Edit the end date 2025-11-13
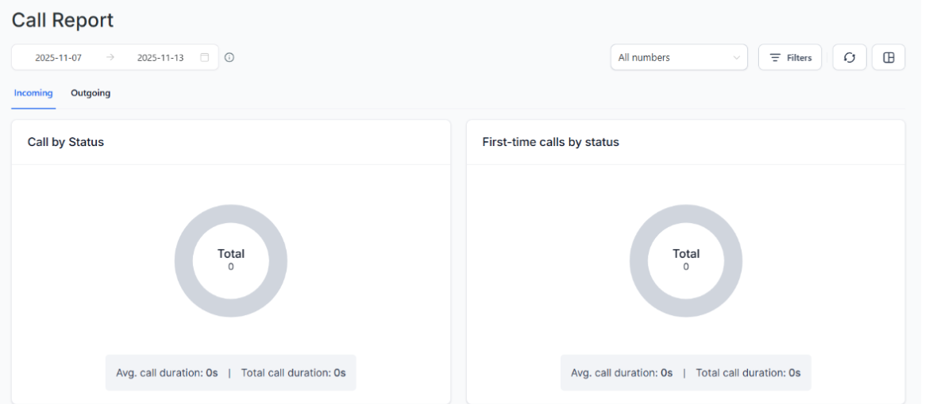This screenshot has width=925, height=404. click(x=160, y=58)
